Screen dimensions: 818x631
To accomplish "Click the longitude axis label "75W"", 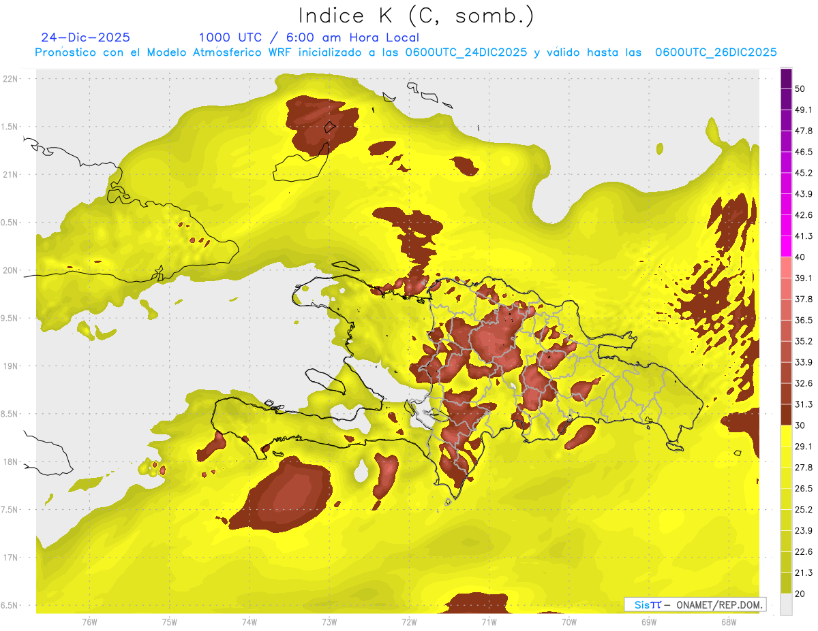I will click(170, 622).
